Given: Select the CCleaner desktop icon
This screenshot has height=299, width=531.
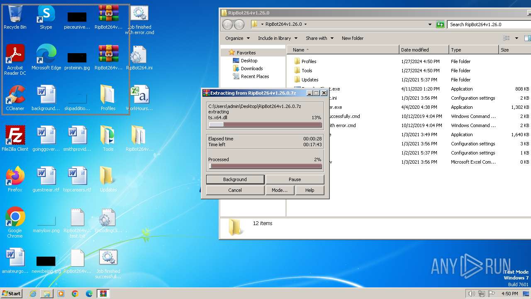Looking at the screenshot, I should (15, 98).
